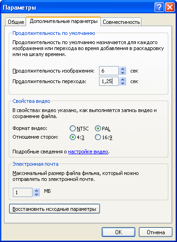Decrease the МБ file size with down arrow
Image resolution: width=177 pixels, height=242 pixels.
coord(36,194)
